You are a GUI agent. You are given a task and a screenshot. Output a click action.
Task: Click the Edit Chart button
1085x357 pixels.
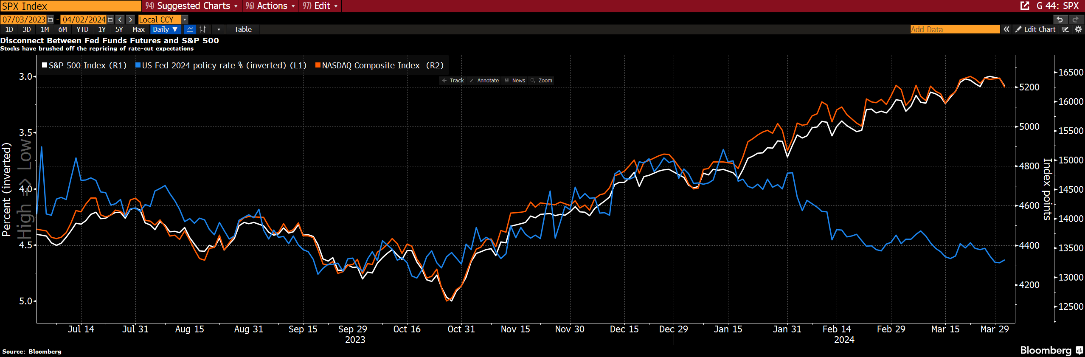(1035, 29)
